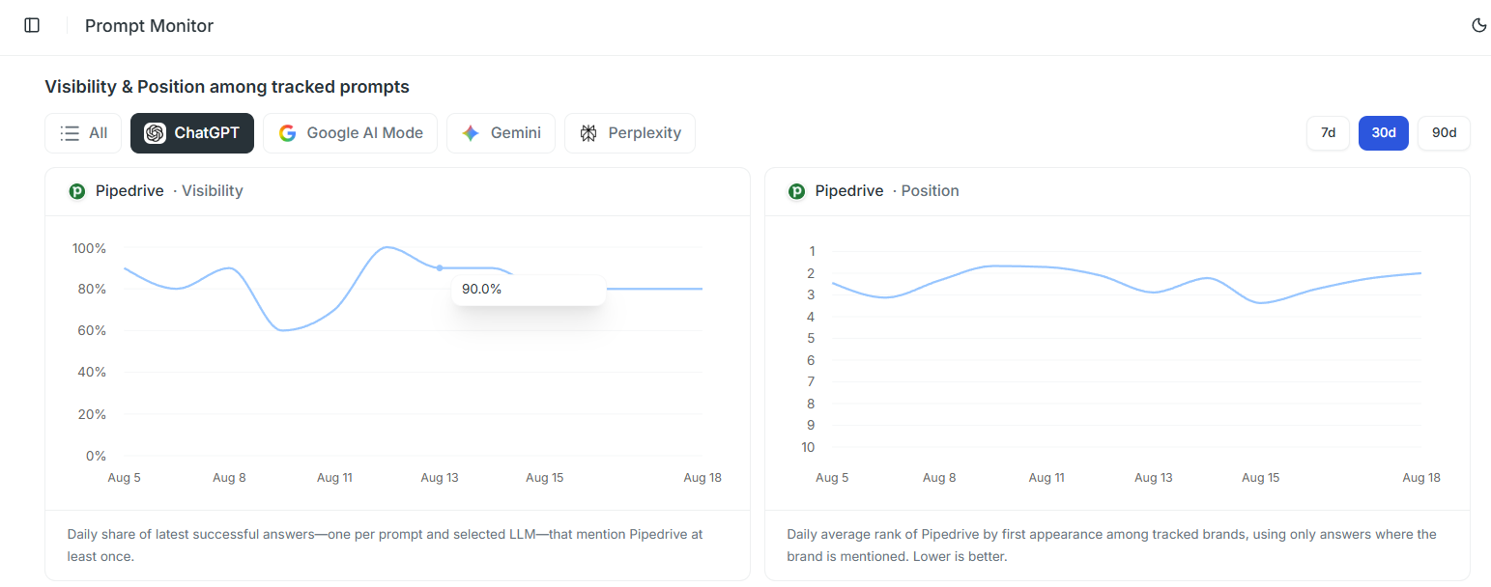
Task: Click rank 5 on Position axis
Action: pyautogui.click(x=811, y=338)
